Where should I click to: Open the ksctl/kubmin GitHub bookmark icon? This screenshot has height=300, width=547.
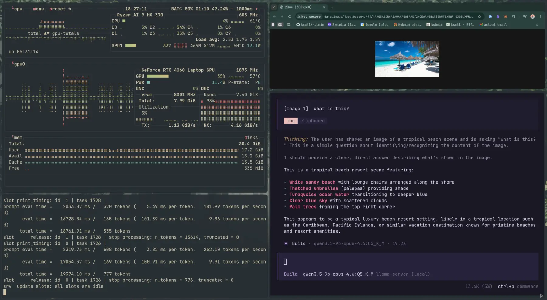298,25
